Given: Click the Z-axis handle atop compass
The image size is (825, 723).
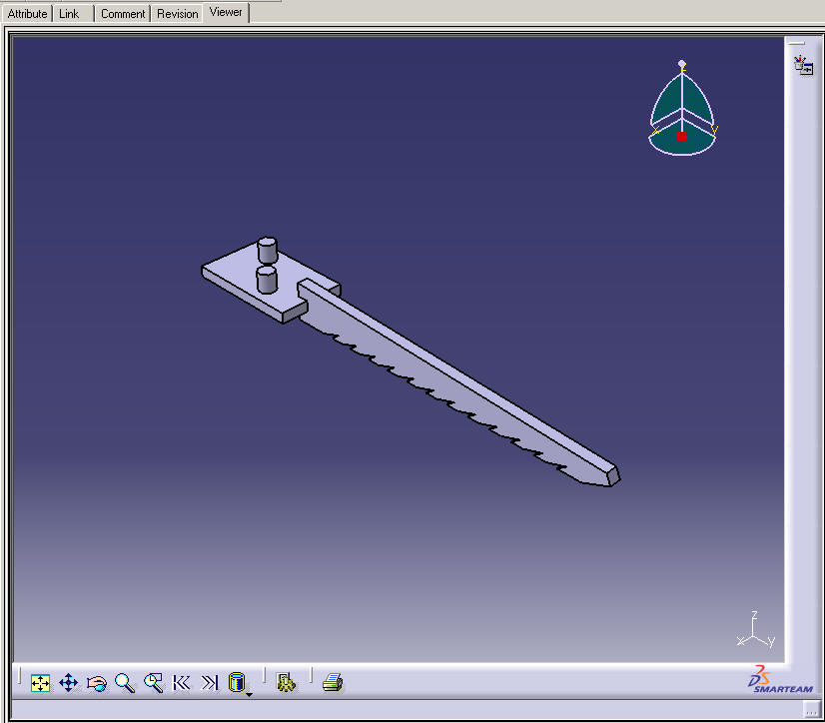Looking at the screenshot, I should [x=682, y=64].
